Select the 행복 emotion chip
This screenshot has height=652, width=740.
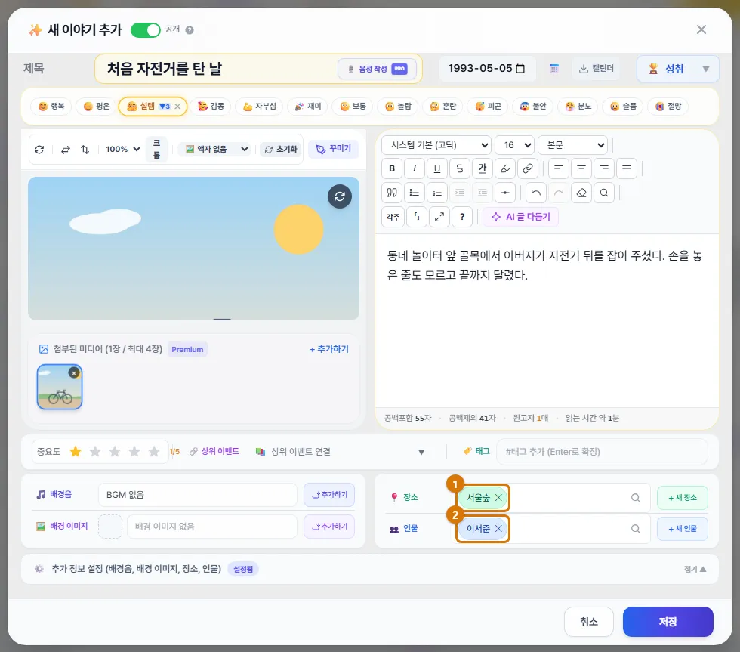51,107
